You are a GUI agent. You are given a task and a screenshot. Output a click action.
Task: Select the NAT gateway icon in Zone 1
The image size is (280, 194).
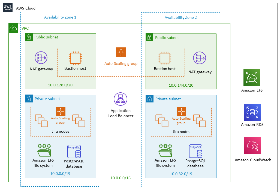41,58
